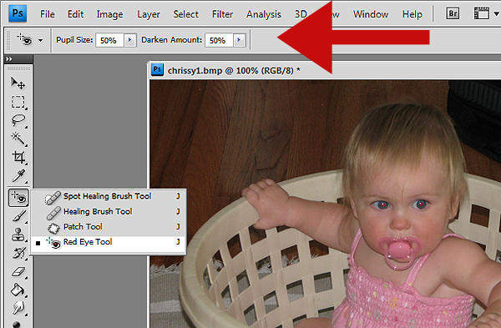Open the Pupil Size slider arrow
The height and width of the screenshot is (328, 501).
[x=129, y=40]
